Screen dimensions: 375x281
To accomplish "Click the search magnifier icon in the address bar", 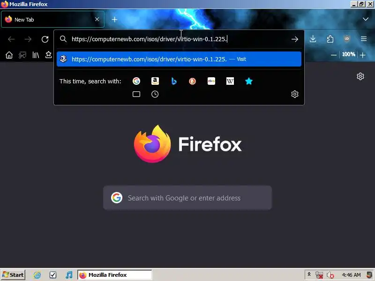I will [63, 39].
